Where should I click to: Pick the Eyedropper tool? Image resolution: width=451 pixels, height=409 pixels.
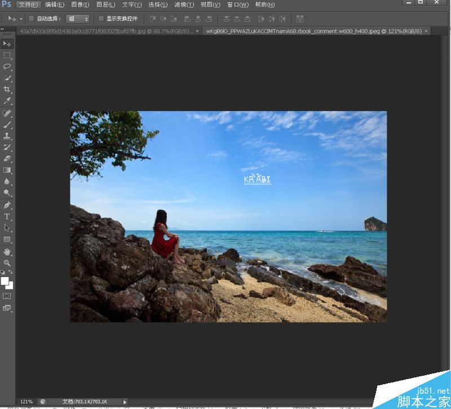(7, 101)
